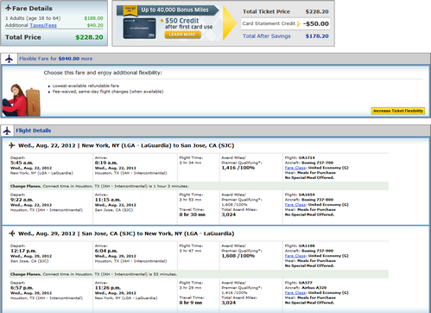The height and width of the screenshot is (313, 431).
Task: Open Flexible Fare for $840.00 more link
Action: [x=56, y=59]
